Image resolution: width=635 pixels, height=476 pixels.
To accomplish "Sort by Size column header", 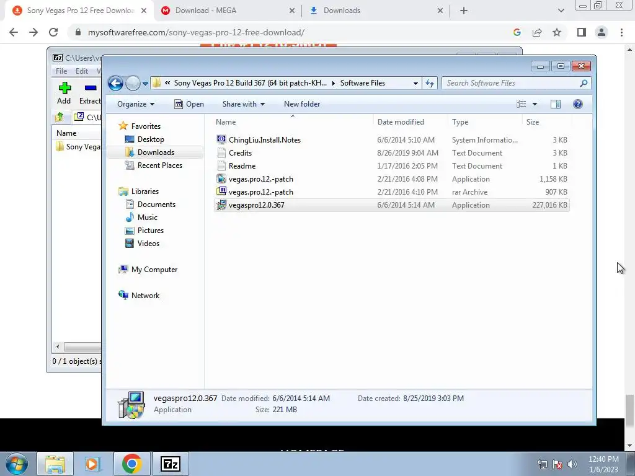I will 547,122.
